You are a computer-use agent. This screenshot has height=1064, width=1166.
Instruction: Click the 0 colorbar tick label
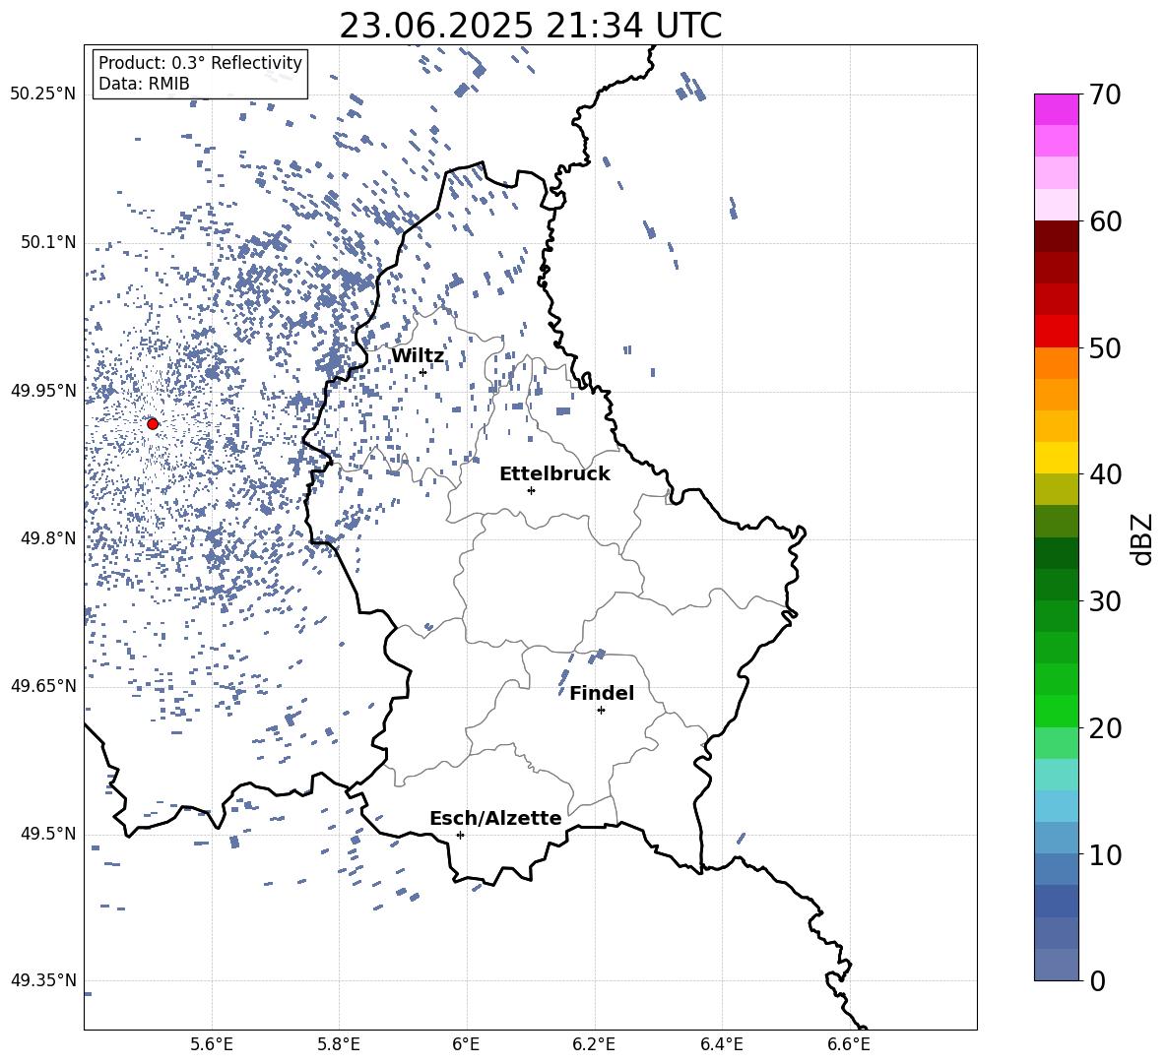tap(1097, 980)
